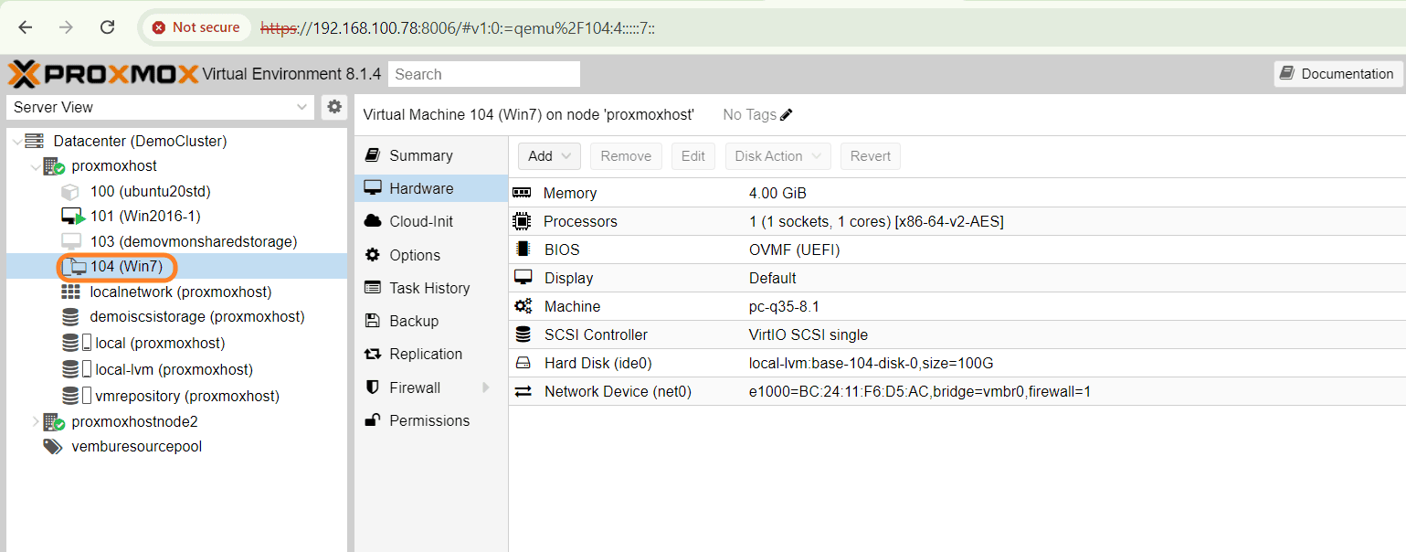1406x552 pixels.
Task: Edit tags with the pencil icon
Action: point(787,115)
